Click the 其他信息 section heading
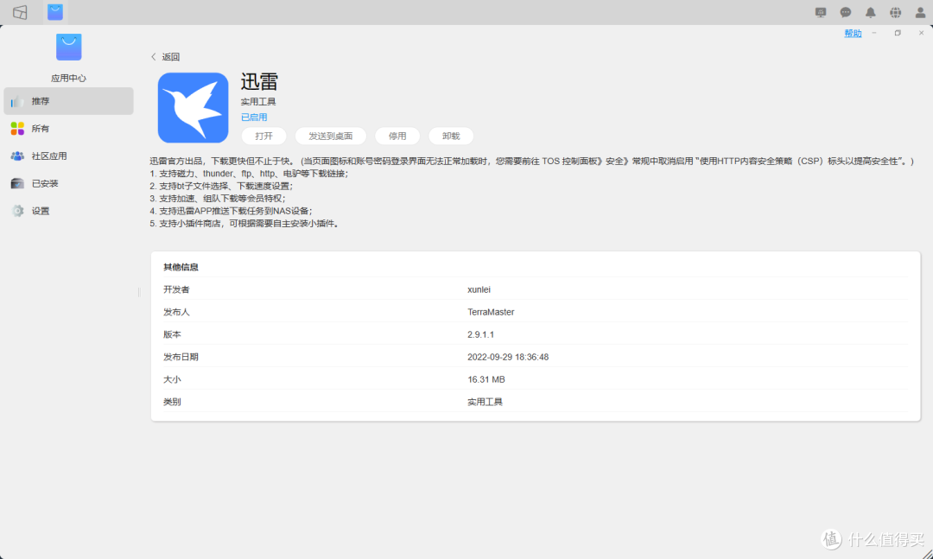Image resolution: width=933 pixels, height=559 pixels. pos(181,267)
